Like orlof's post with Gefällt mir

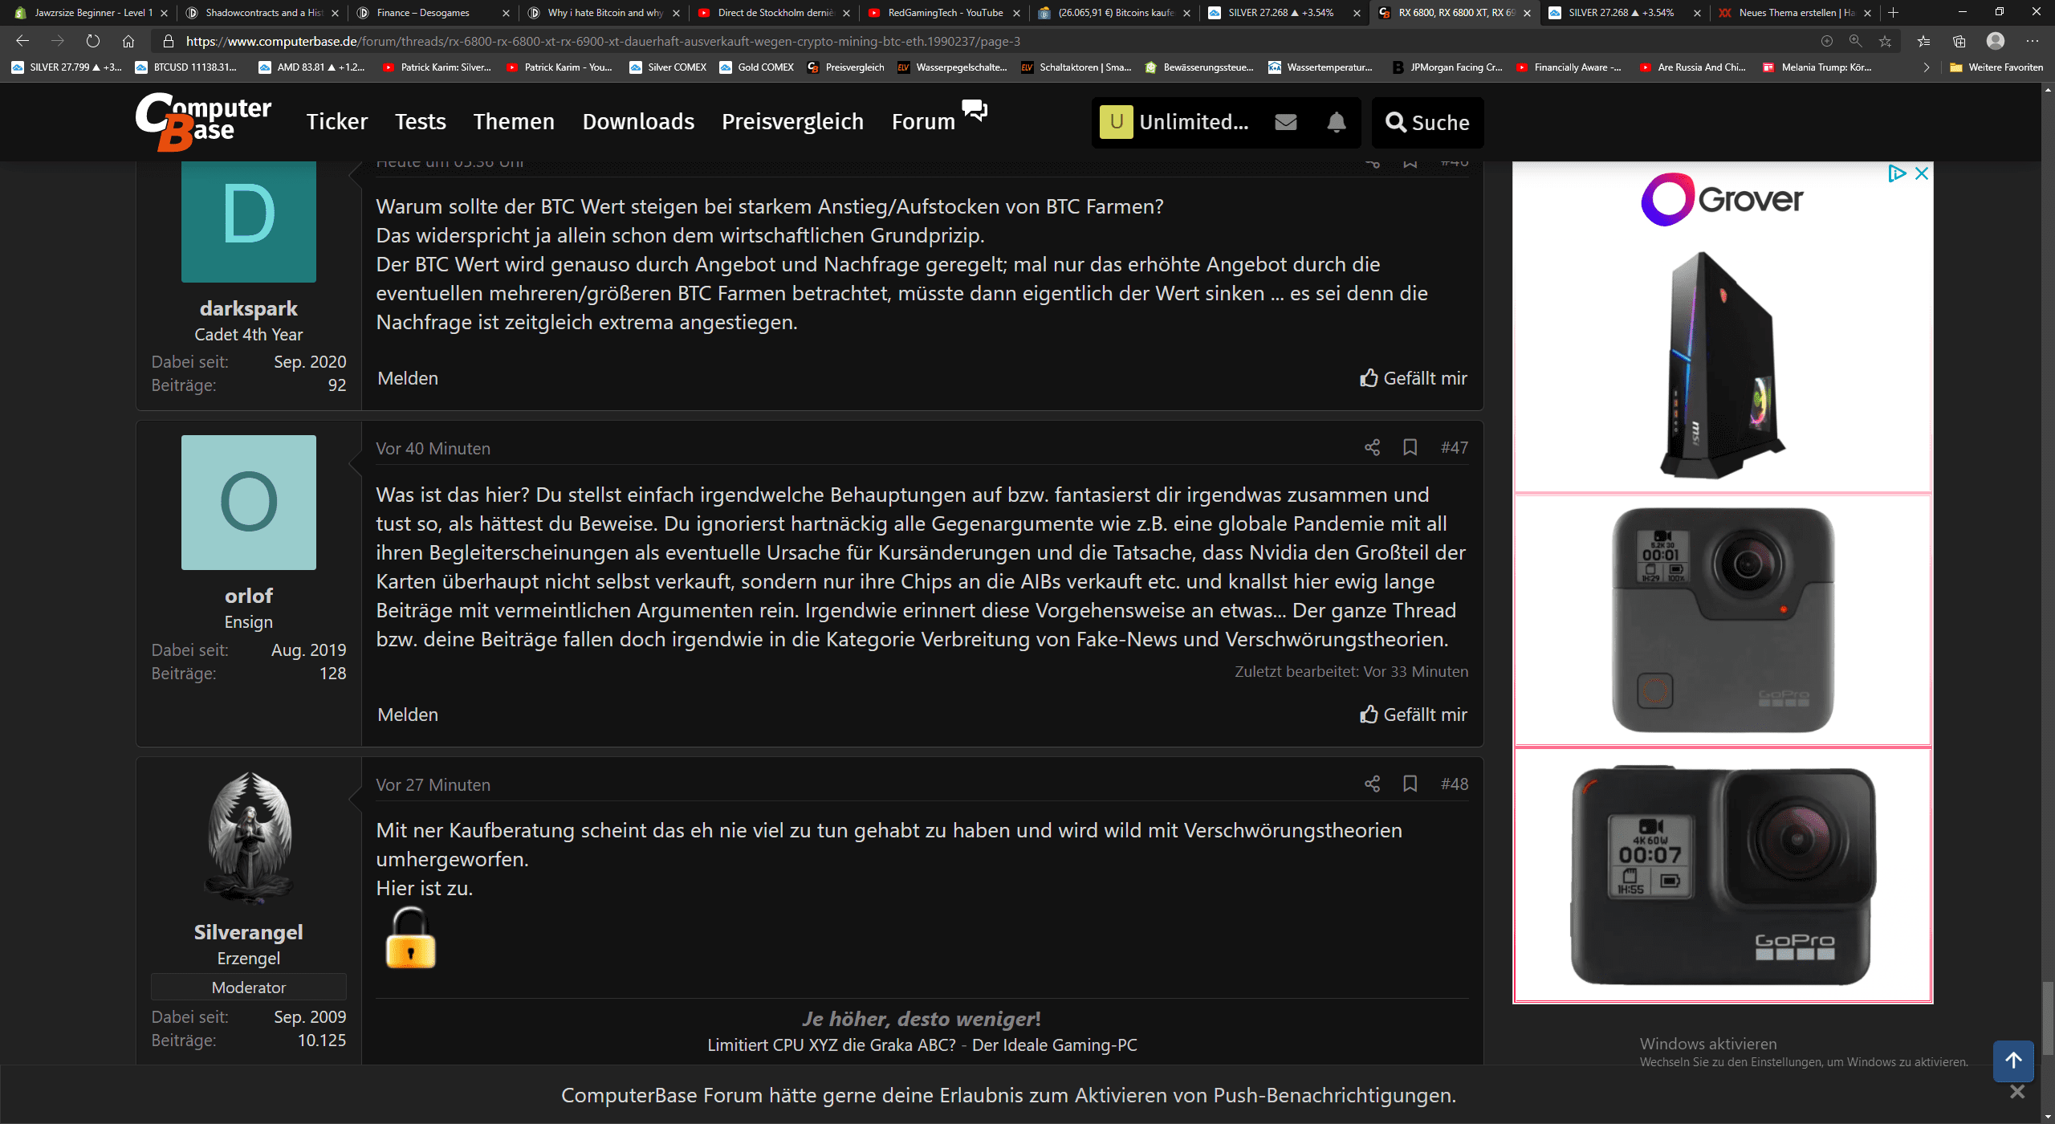tap(1413, 715)
